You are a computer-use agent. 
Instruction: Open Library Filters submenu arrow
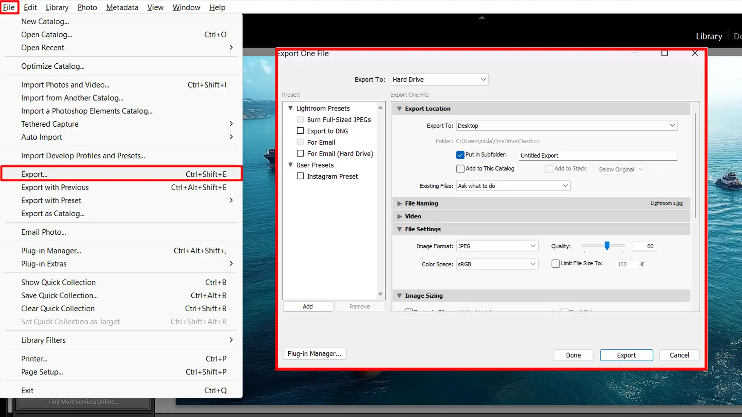pos(231,340)
